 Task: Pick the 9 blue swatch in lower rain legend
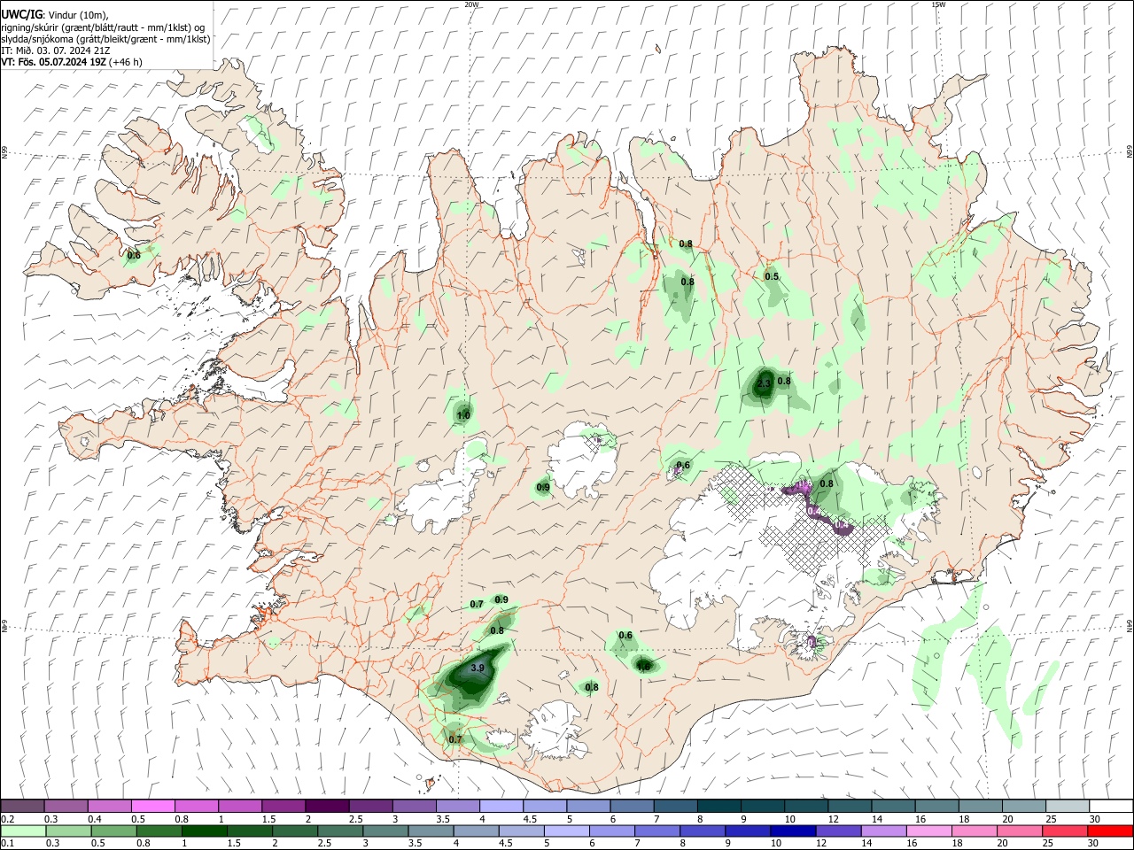[749, 831]
